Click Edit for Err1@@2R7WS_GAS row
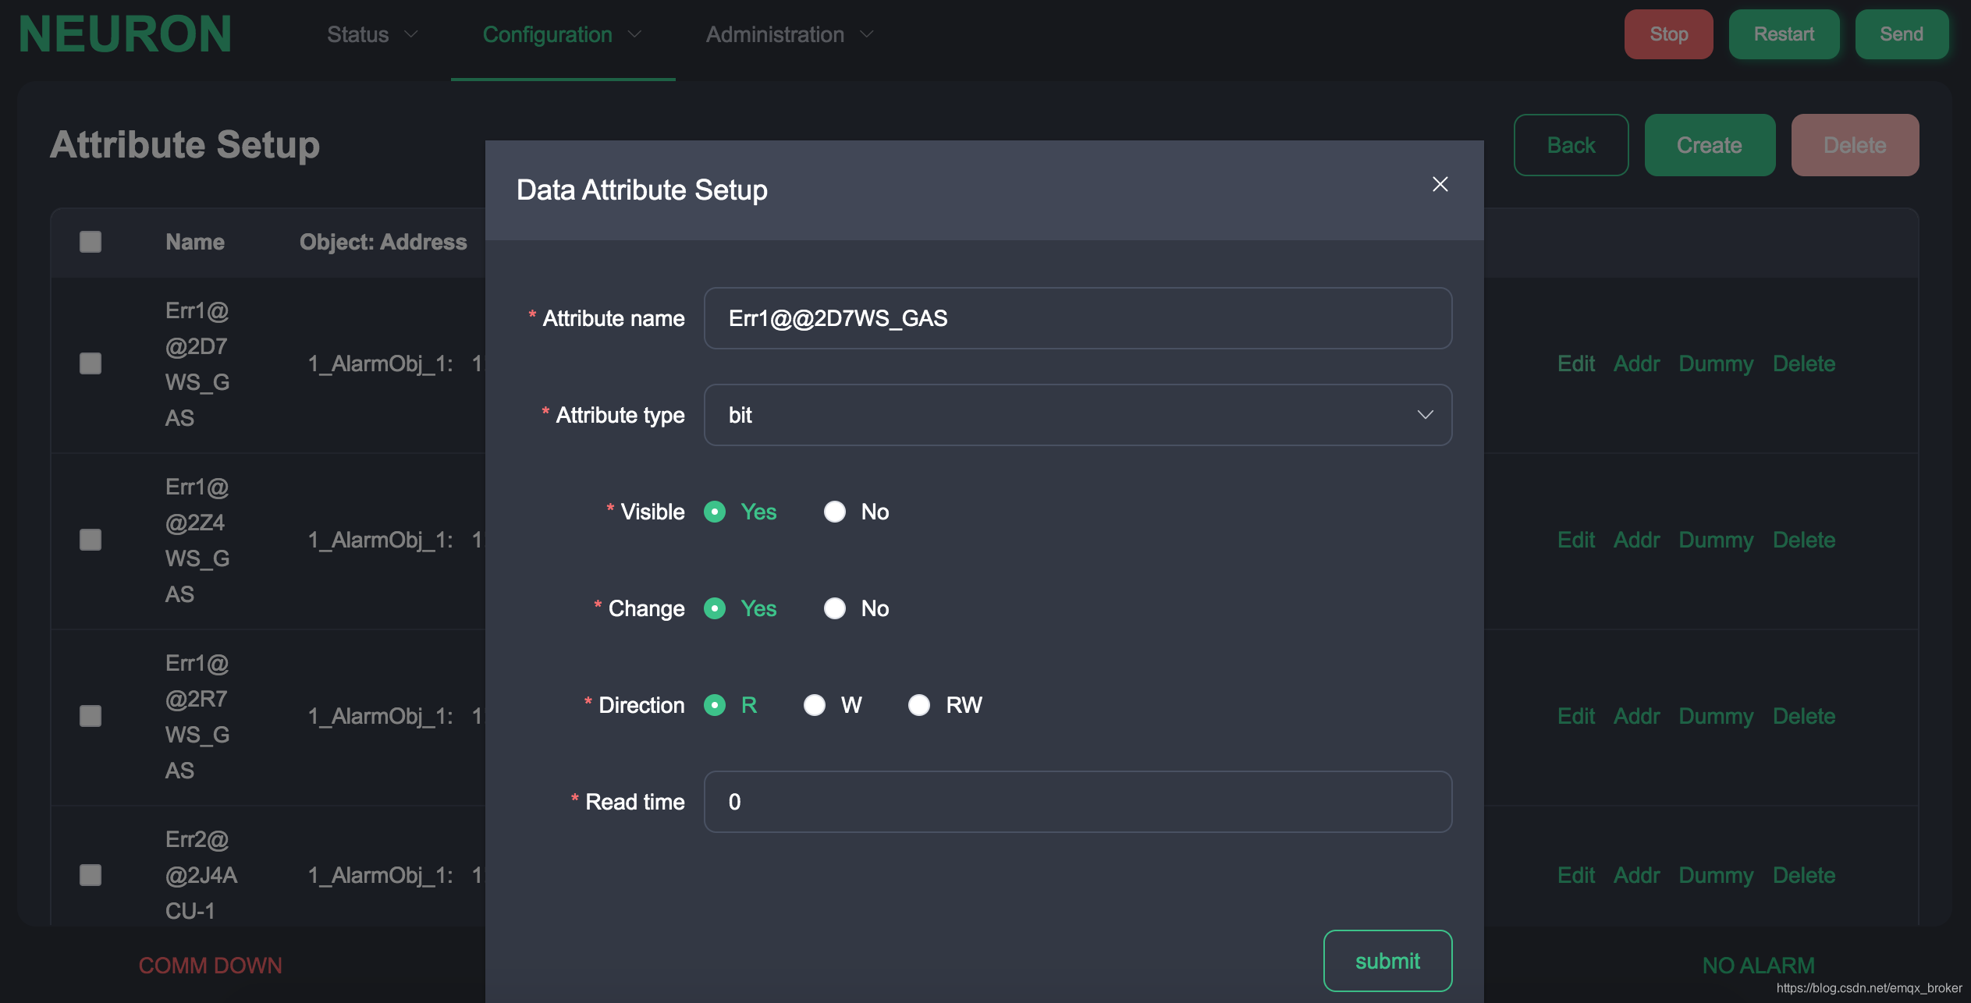This screenshot has height=1003, width=1971. pos(1576,716)
